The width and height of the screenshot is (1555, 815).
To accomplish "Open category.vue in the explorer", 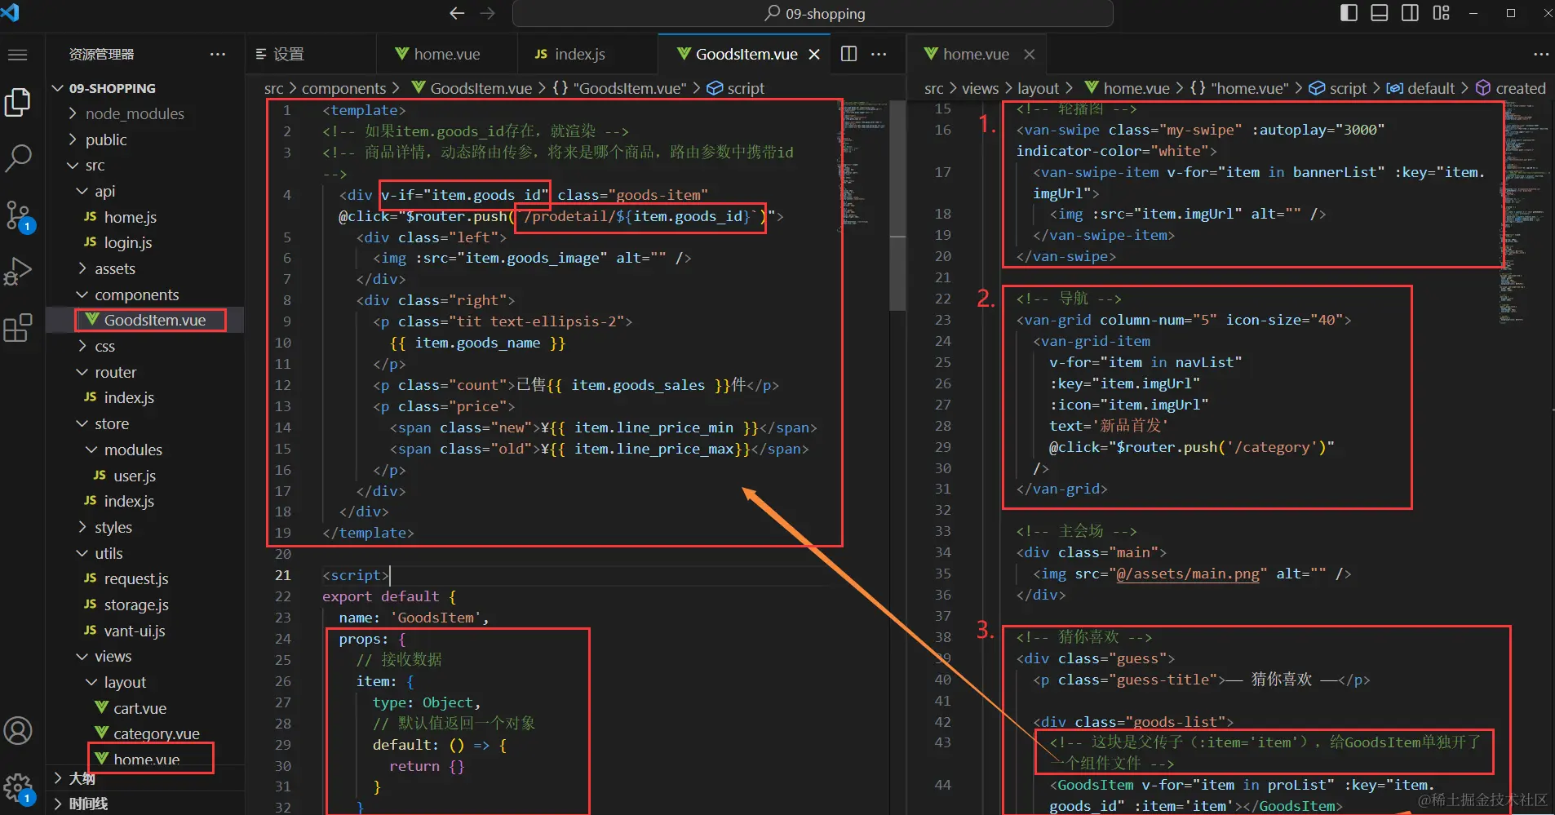I will click(x=145, y=733).
